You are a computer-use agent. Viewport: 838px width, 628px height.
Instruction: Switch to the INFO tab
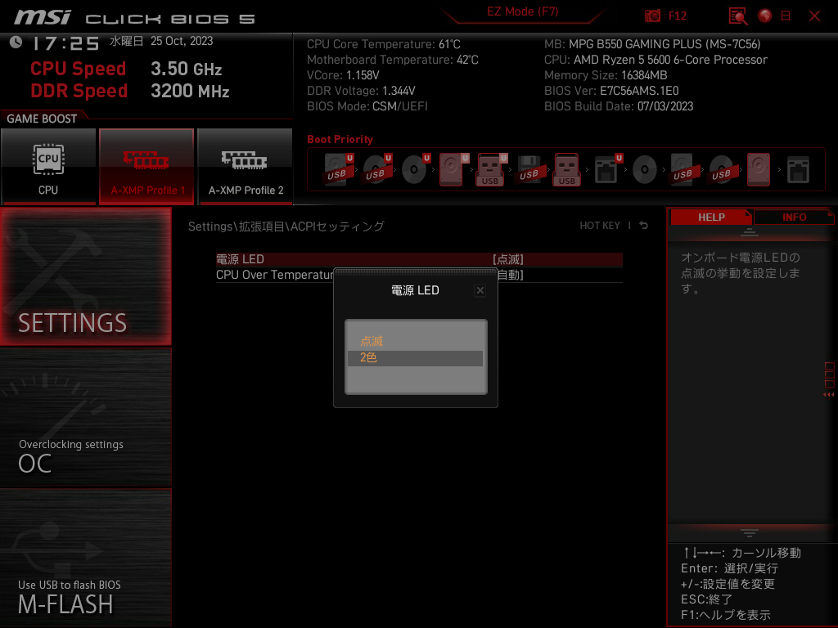793,217
